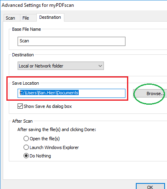Click the Base File Name input field
The image size is (167, 189).
coord(72,41)
